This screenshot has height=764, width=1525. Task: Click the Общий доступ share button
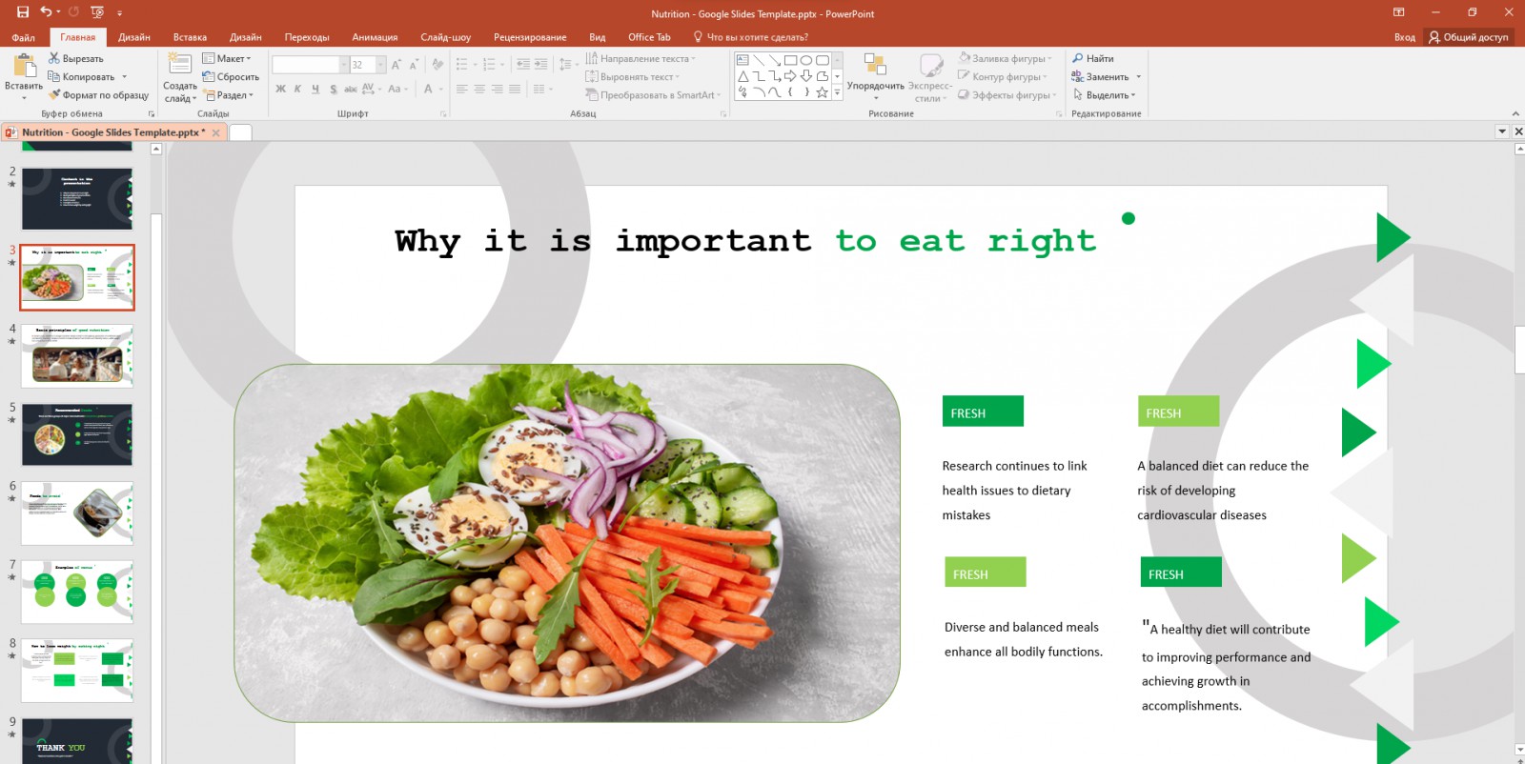1469,37
